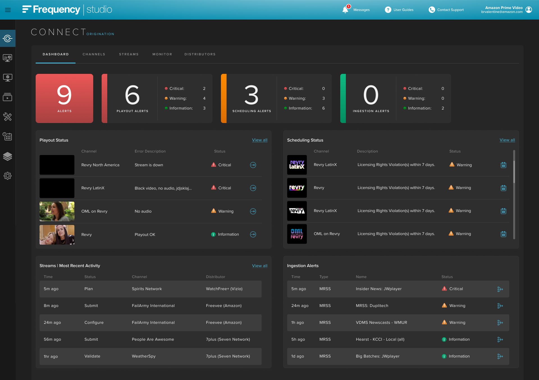Click "Stream is down" error description
Viewport: 539px width, 380px height.
(149, 165)
